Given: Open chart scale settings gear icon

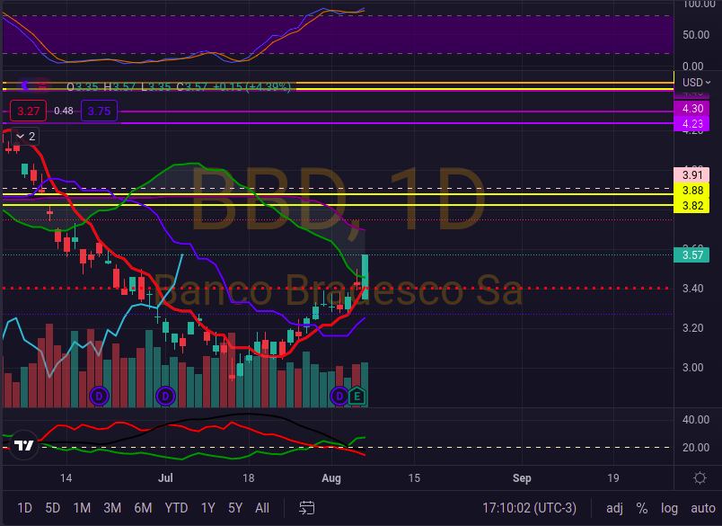Looking at the screenshot, I should point(700,478).
